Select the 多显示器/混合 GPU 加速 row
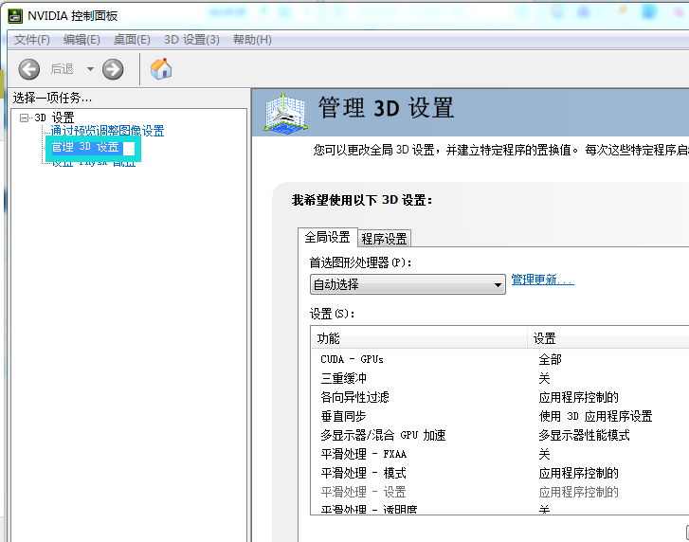This screenshot has width=689, height=542. pyautogui.click(x=500, y=435)
